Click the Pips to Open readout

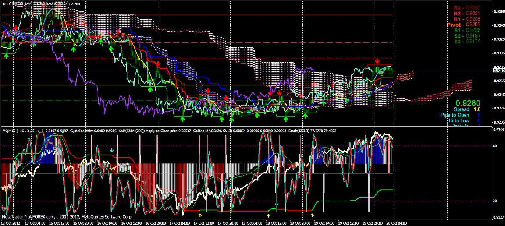(461, 115)
